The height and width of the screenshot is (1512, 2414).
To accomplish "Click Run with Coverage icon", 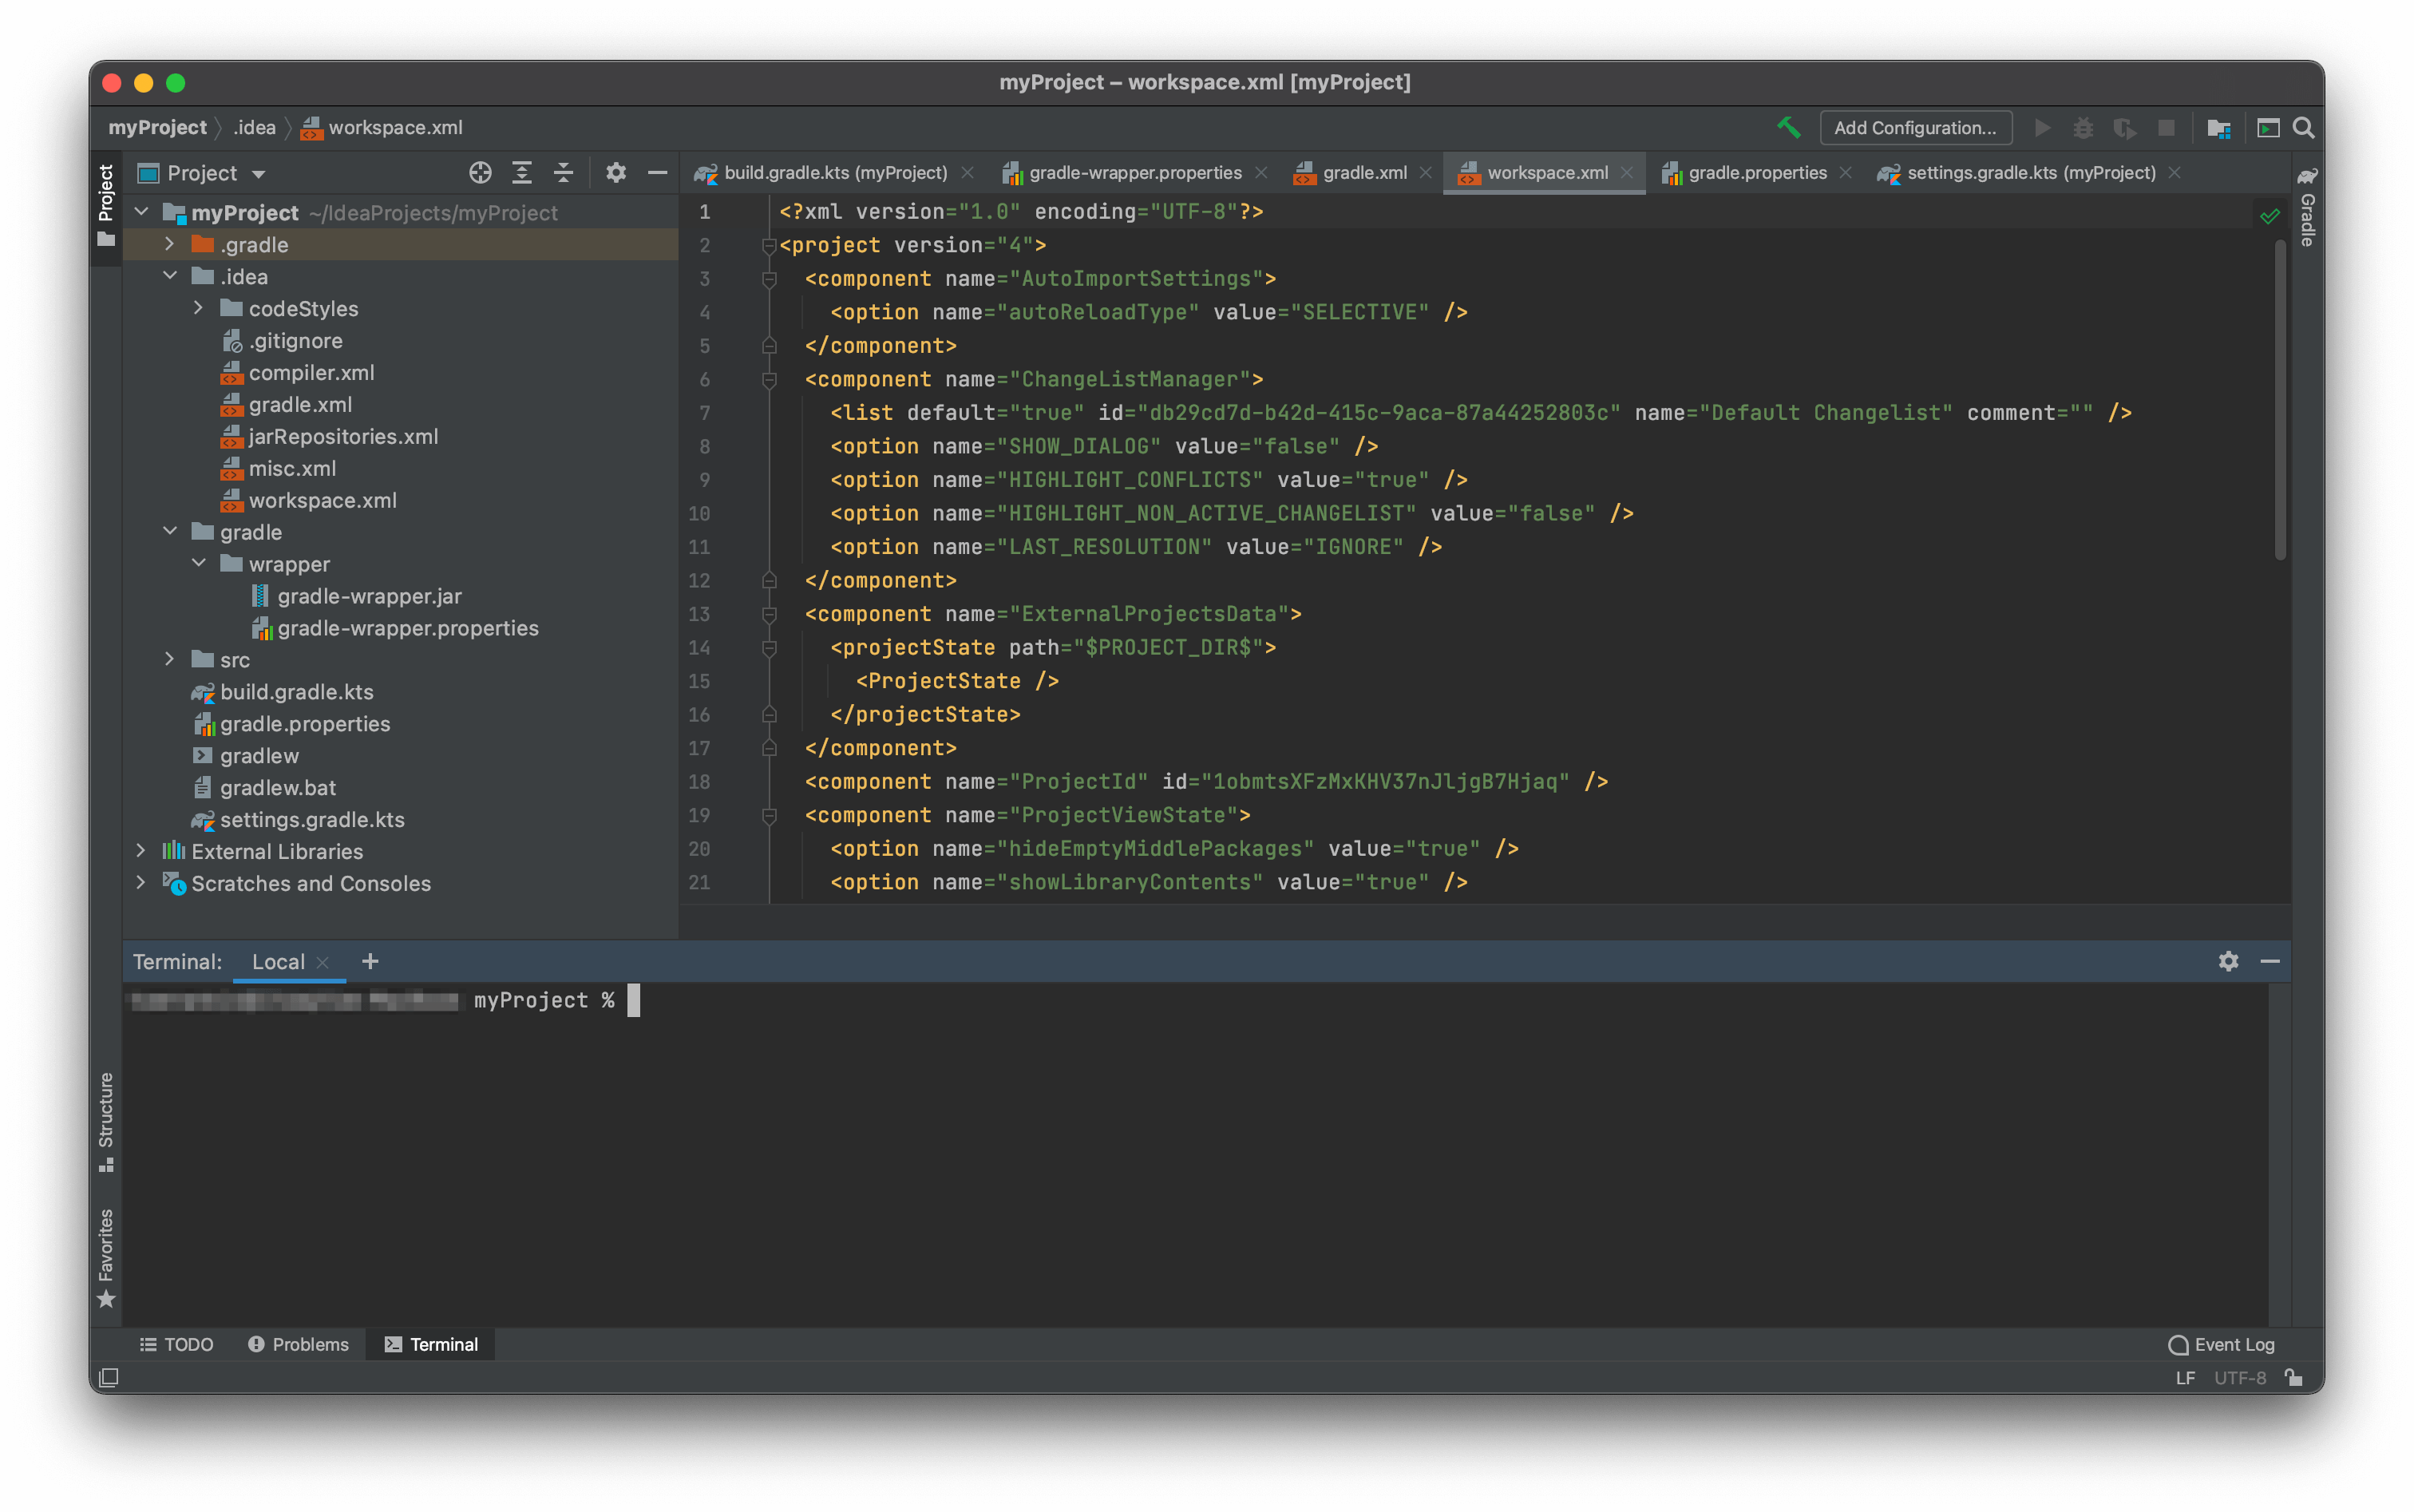I will (2124, 128).
